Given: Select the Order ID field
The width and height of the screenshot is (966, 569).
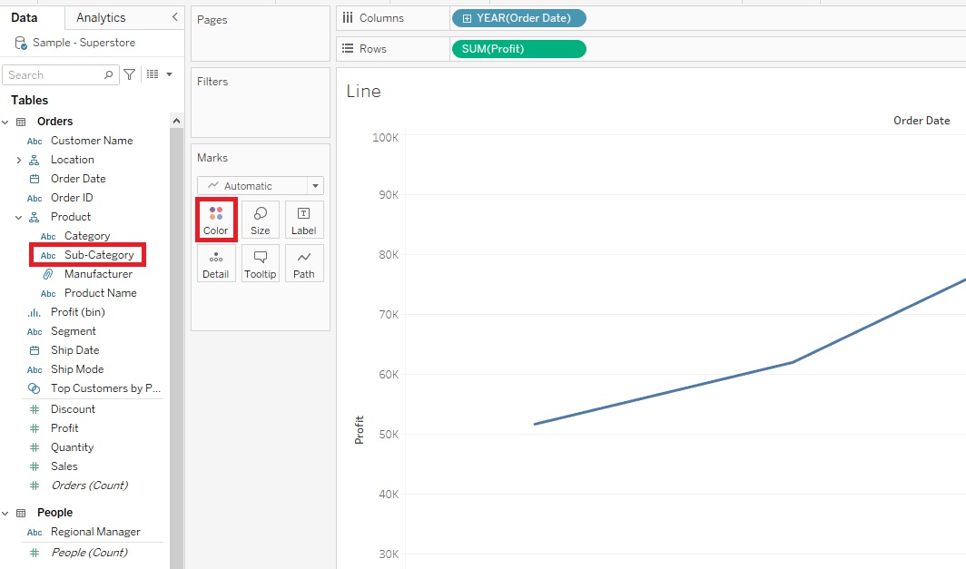Looking at the screenshot, I should (x=72, y=198).
